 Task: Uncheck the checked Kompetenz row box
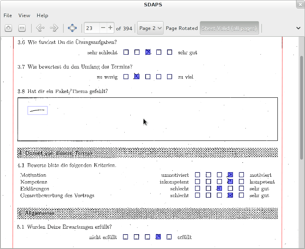[230, 182]
